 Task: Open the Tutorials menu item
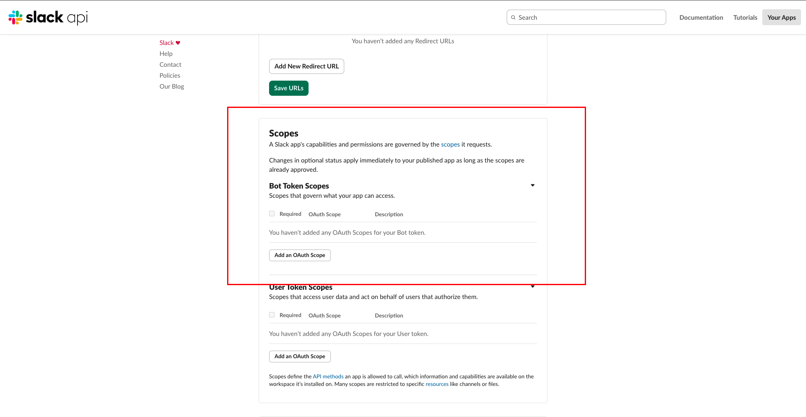point(745,18)
